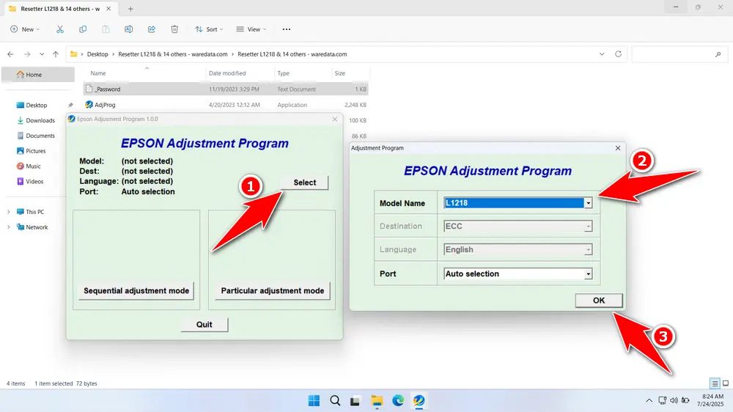Click the network icon in system tray
Viewport: 733px width, 412px height.
(x=662, y=400)
